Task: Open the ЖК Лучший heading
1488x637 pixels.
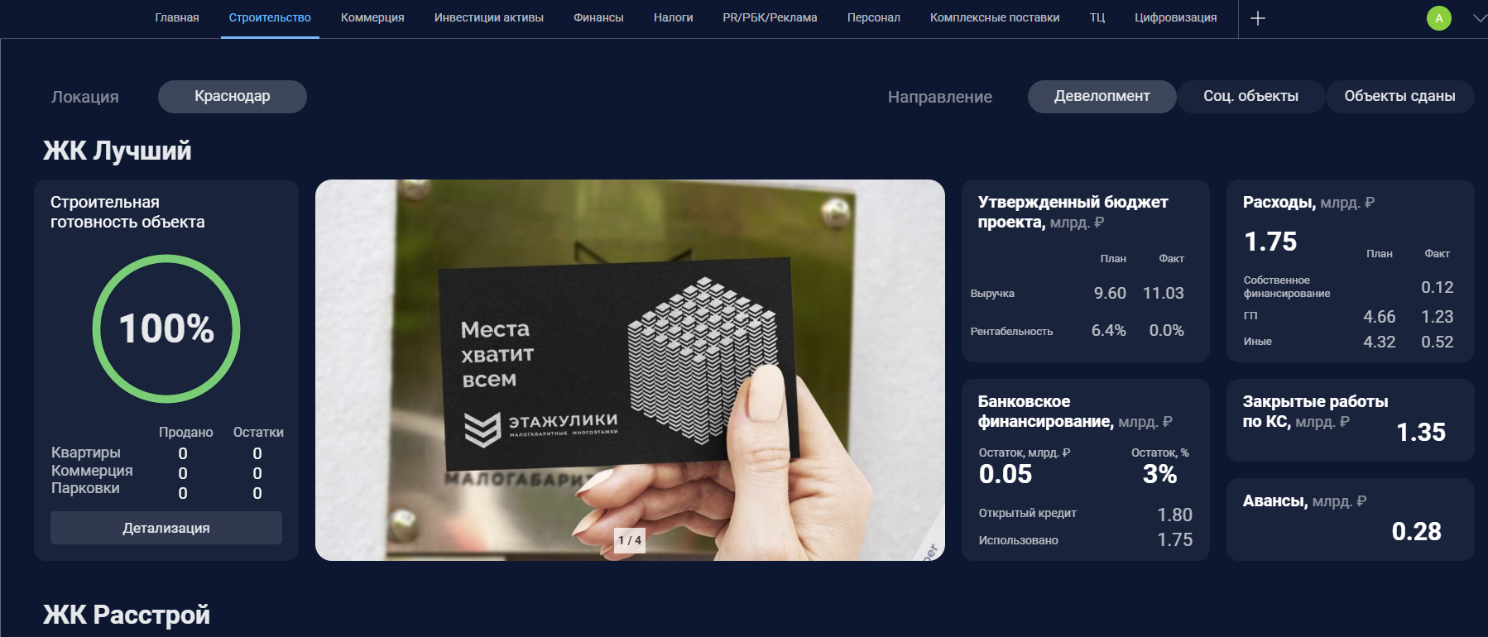Action: (118, 151)
